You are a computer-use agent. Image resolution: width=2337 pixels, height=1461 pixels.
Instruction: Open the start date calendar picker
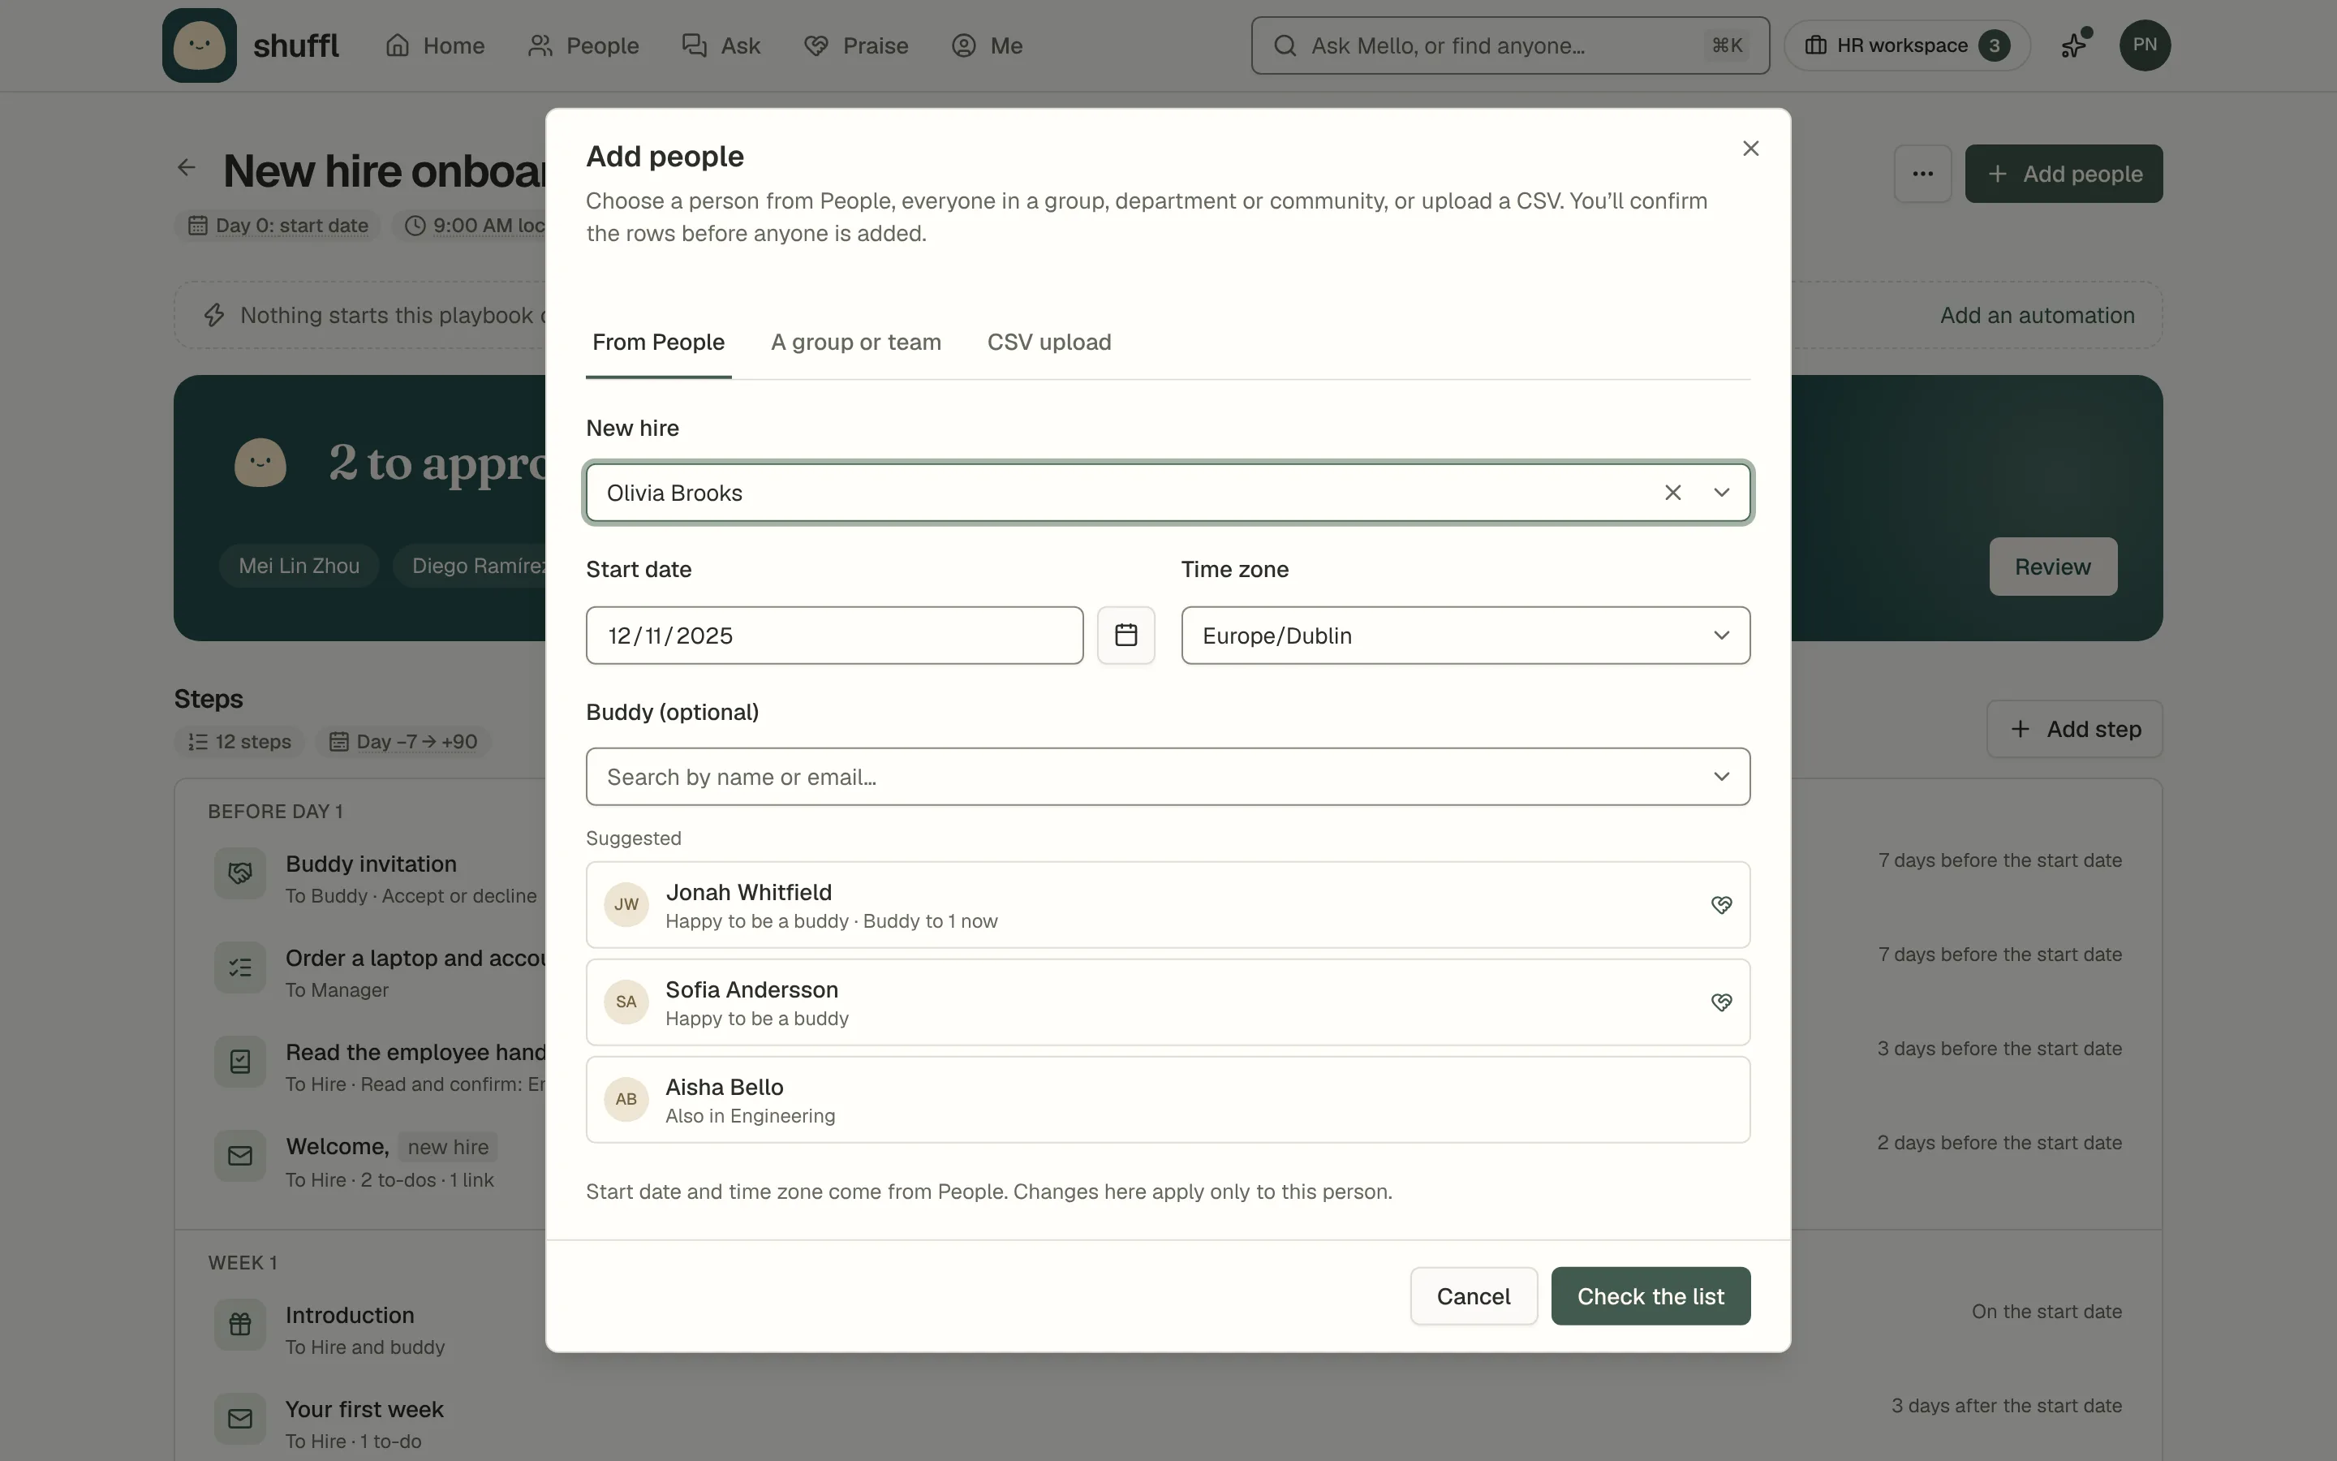[1126, 635]
